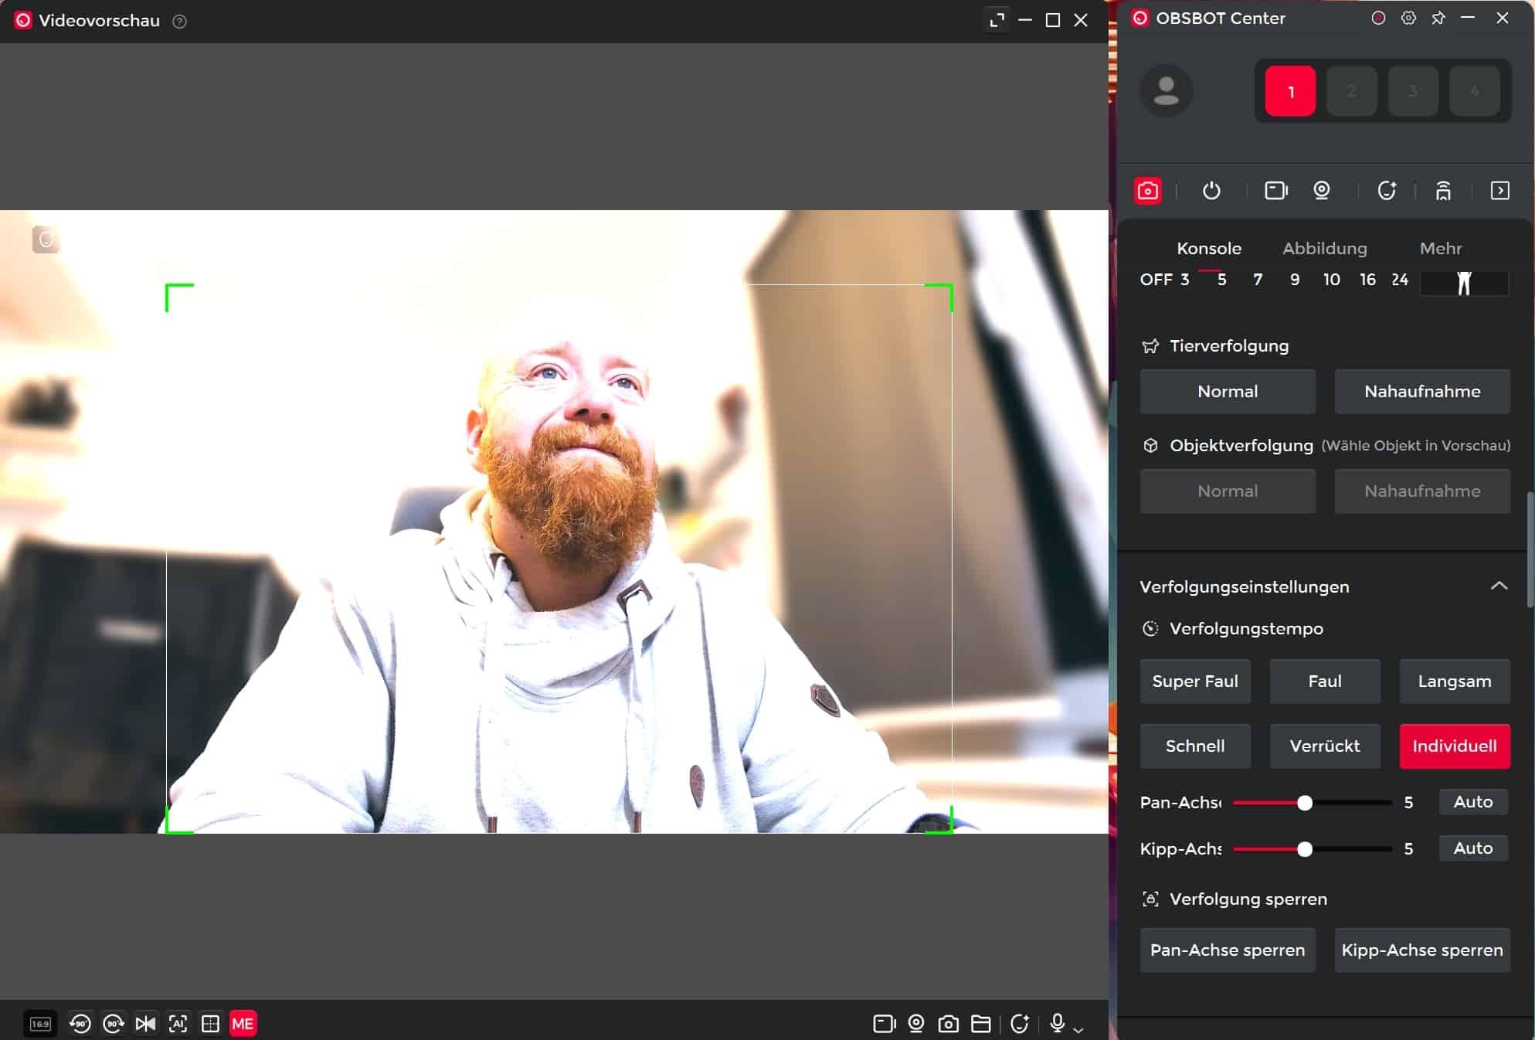The width and height of the screenshot is (1535, 1040).
Task: Click the horizontal mirror flip icon
Action: tap(145, 1024)
